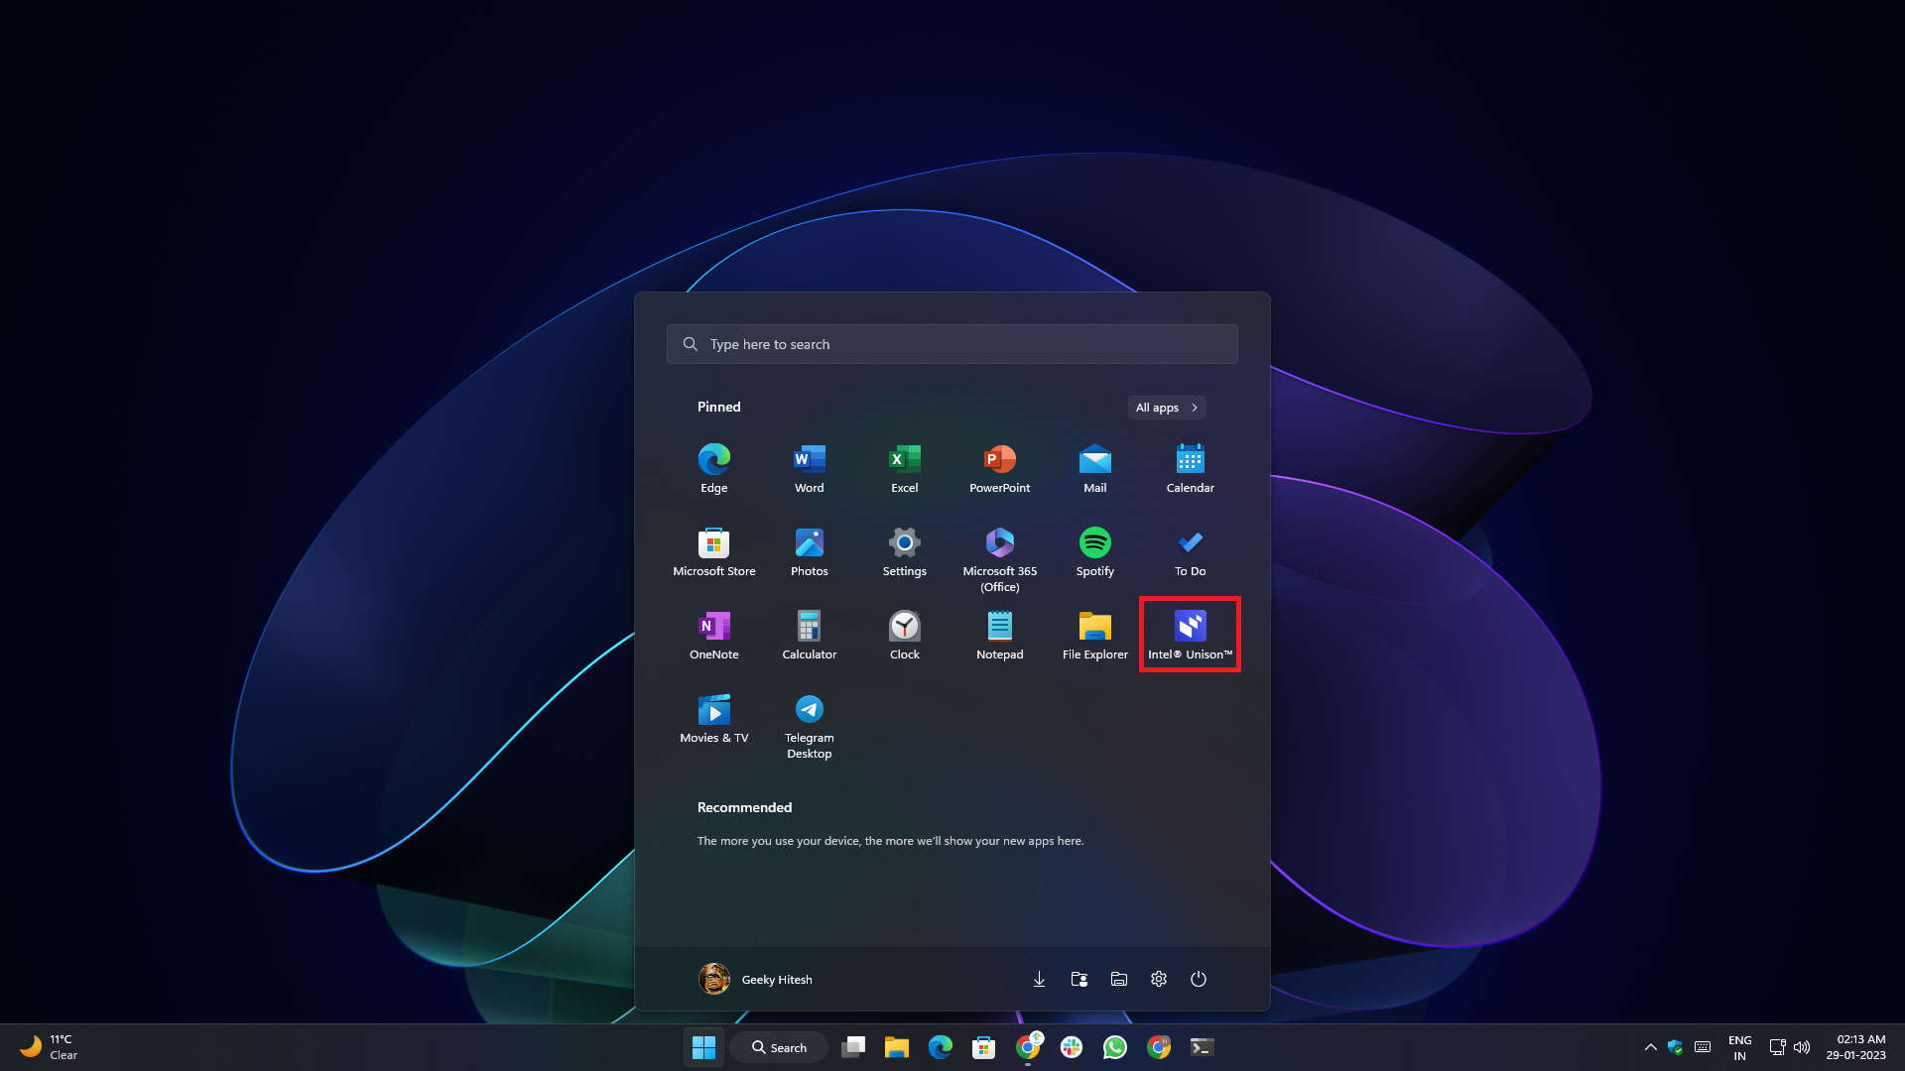
Task: Expand the File Explorer taskbar icon
Action: [898, 1046]
